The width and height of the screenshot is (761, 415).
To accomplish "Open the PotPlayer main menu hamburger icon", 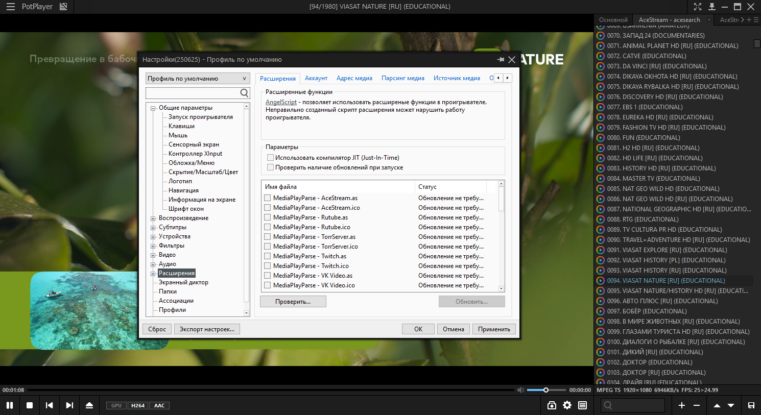I will coord(10,7).
